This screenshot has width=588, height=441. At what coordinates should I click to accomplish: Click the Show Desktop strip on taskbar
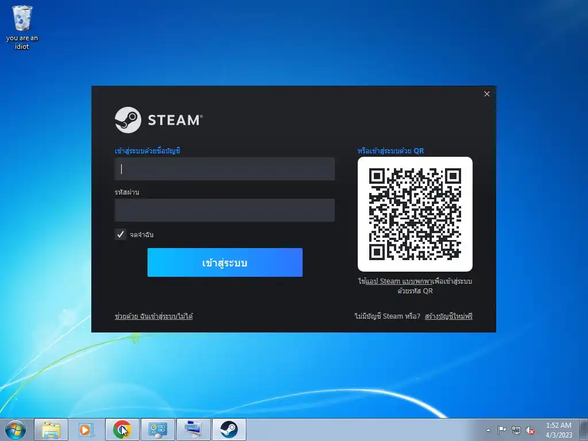coord(583,430)
